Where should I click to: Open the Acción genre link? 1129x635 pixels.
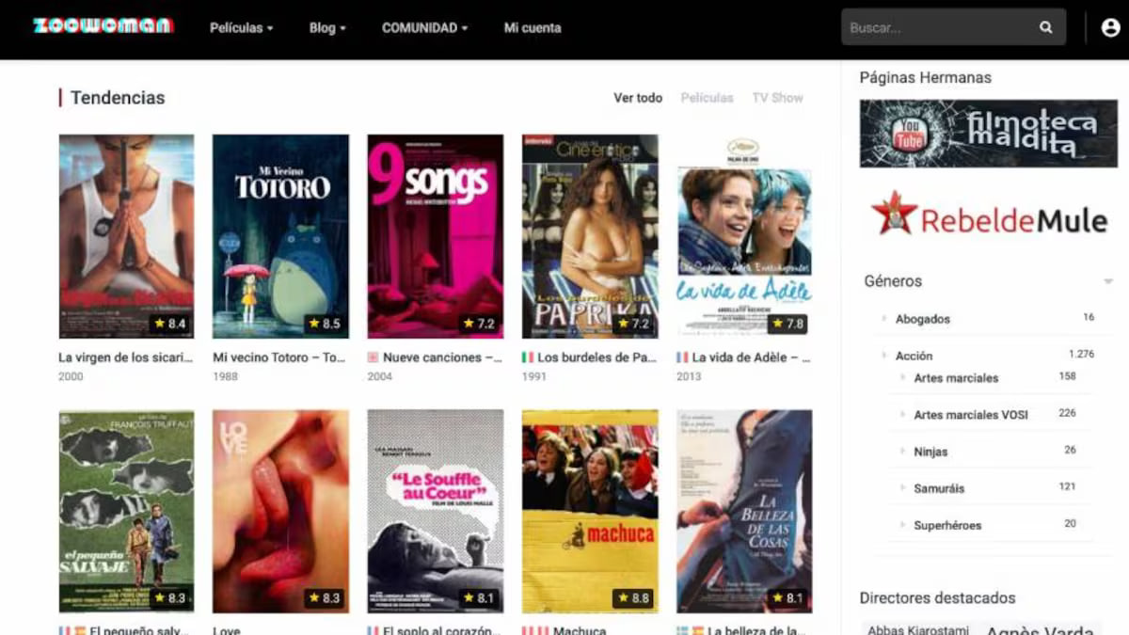[x=914, y=356]
